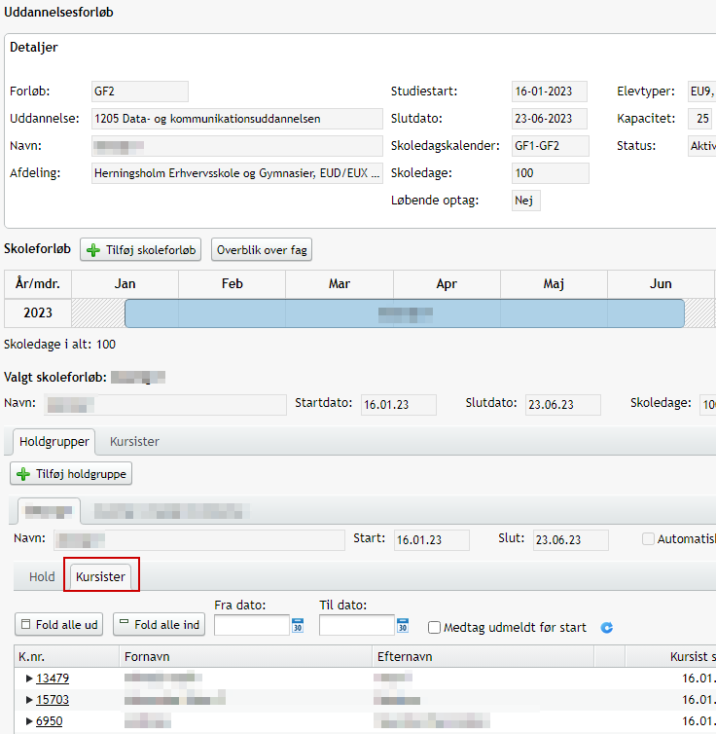Image resolution: width=716 pixels, height=734 pixels.
Task: Click the blue refresh icon
Action: click(x=607, y=627)
